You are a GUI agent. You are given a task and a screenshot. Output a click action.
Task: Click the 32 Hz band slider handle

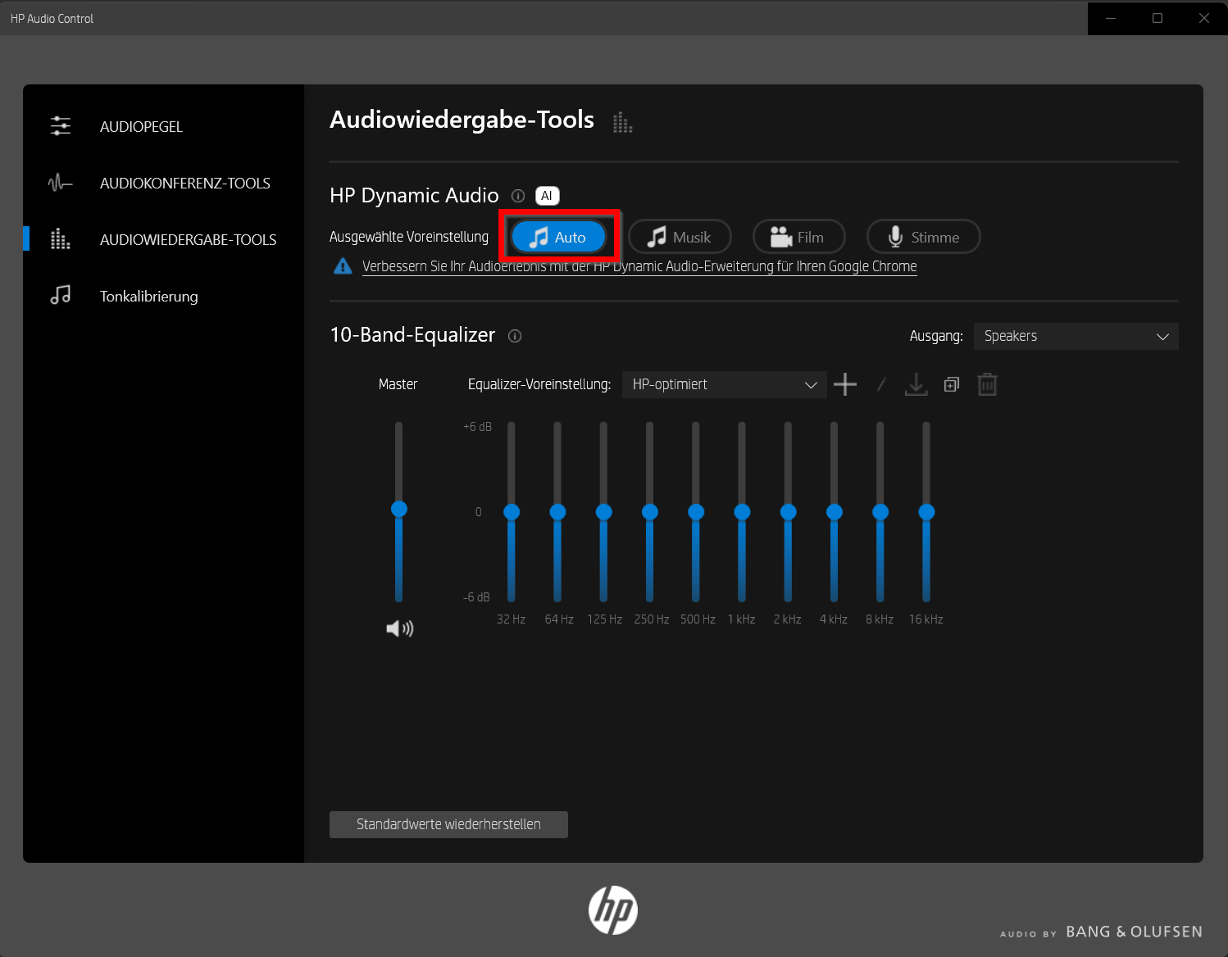pos(512,512)
